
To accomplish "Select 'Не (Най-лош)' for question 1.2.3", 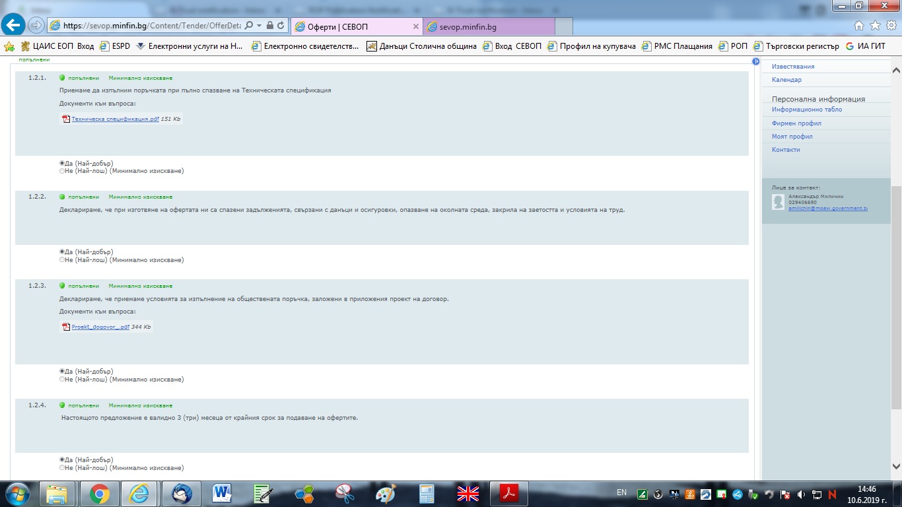I will point(62,380).
